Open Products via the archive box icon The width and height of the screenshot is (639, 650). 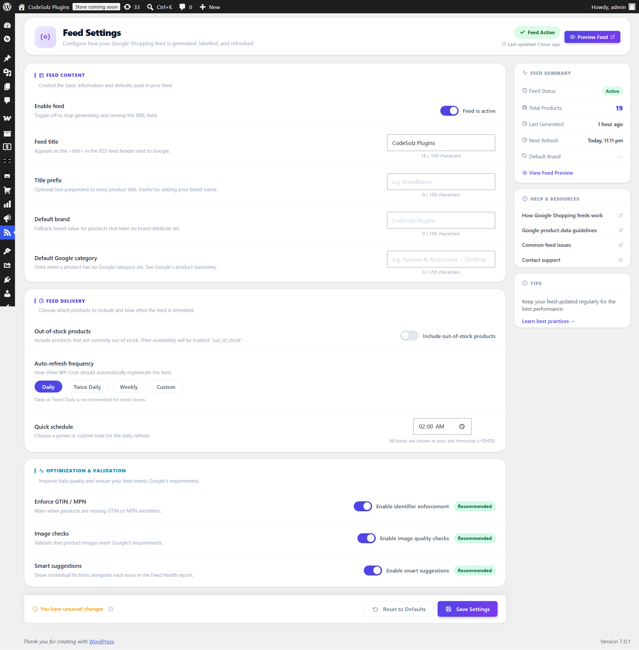tap(7, 133)
